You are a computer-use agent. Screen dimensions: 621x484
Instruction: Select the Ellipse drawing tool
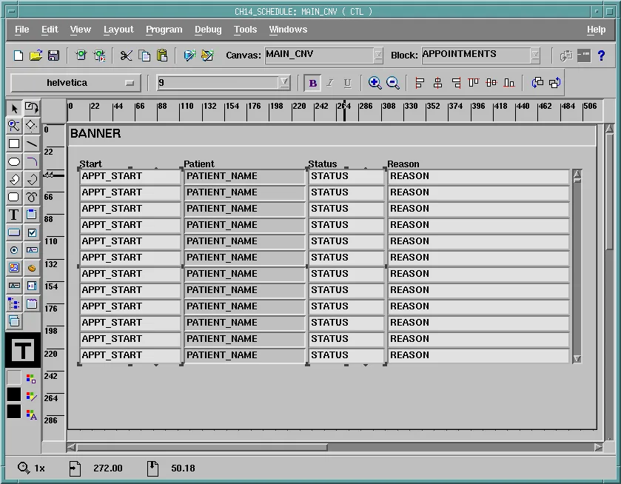(x=14, y=161)
